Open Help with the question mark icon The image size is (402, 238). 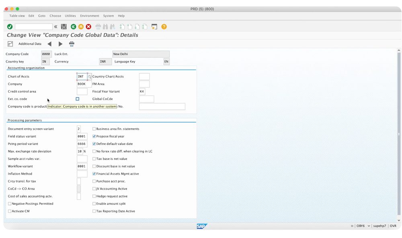point(164,26)
